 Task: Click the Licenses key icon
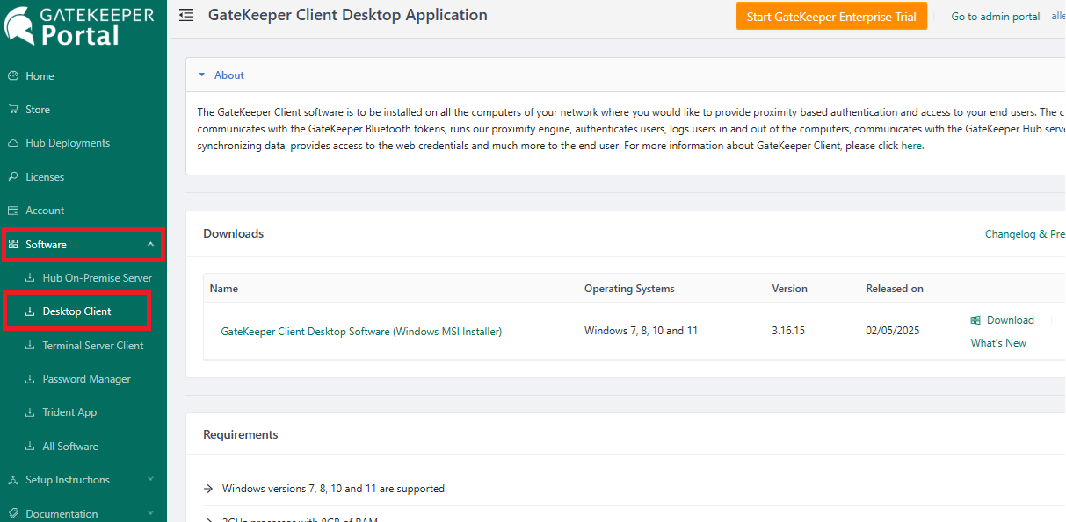tap(13, 177)
